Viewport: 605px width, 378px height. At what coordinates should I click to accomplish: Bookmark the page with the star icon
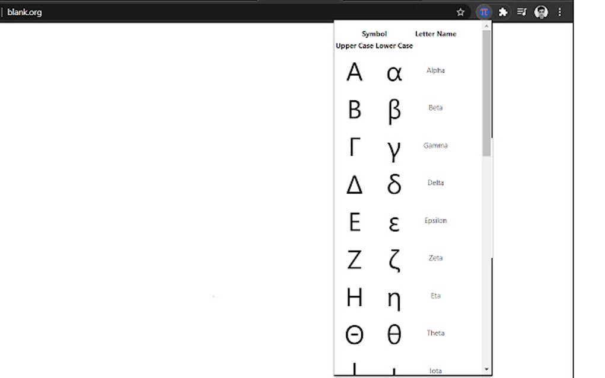point(460,12)
